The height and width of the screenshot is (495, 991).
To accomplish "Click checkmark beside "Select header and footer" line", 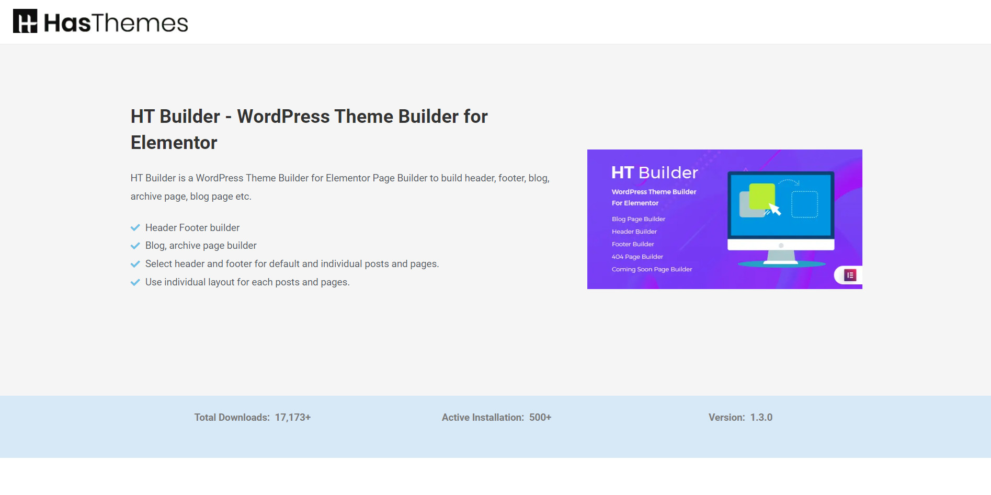I will pyautogui.click(x=135, y=264).
